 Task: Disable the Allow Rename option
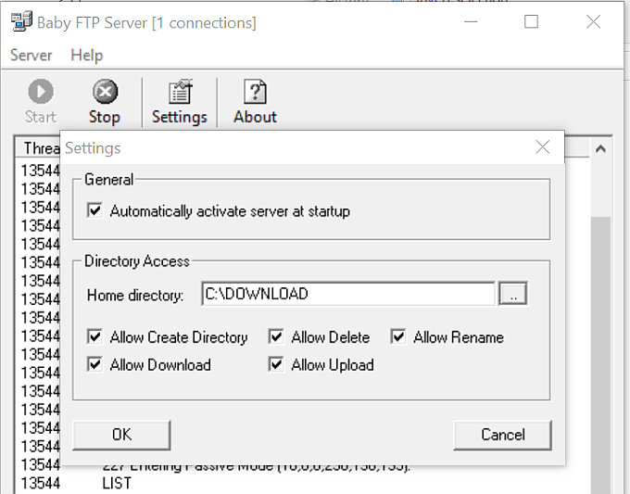[x=398, y=337]
